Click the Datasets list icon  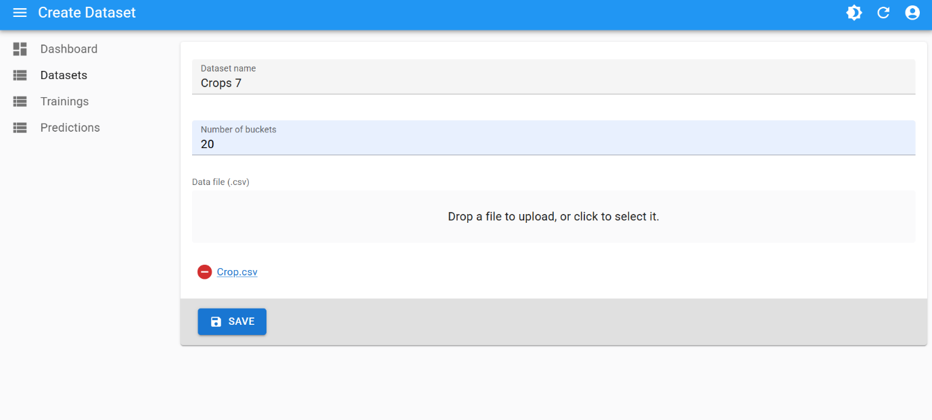[19, 75]
